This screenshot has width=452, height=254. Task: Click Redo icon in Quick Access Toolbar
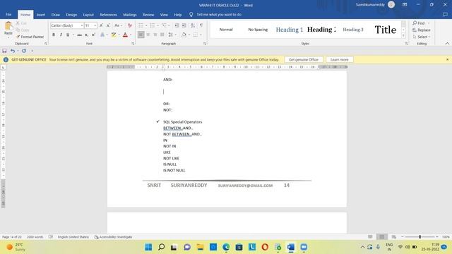[24, 51]
